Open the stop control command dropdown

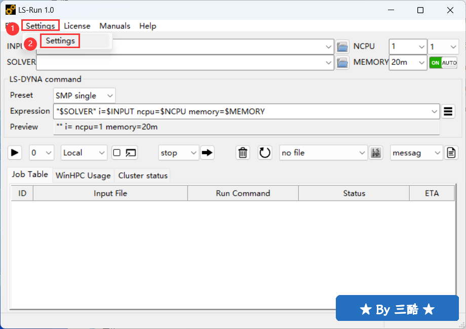point(178,153)
